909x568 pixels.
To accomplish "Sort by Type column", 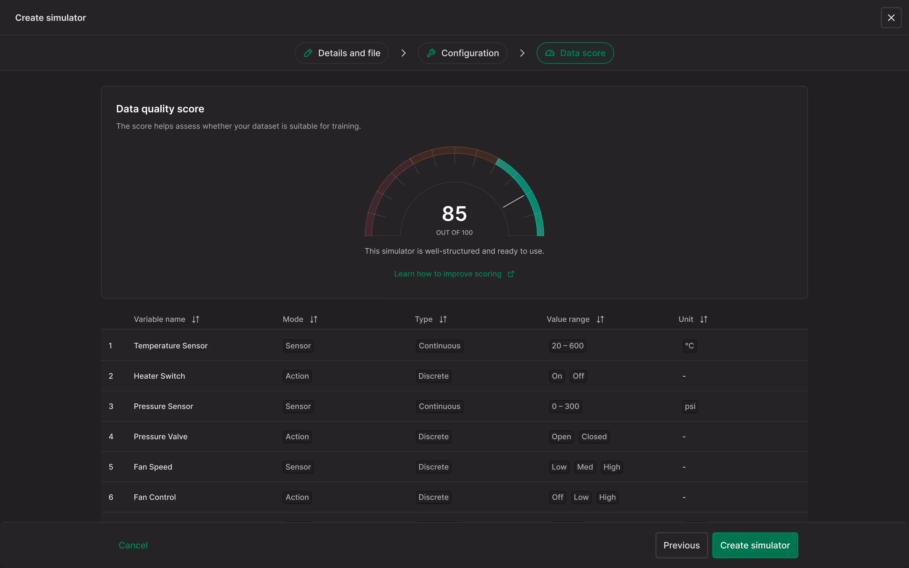I will point(443,319).
